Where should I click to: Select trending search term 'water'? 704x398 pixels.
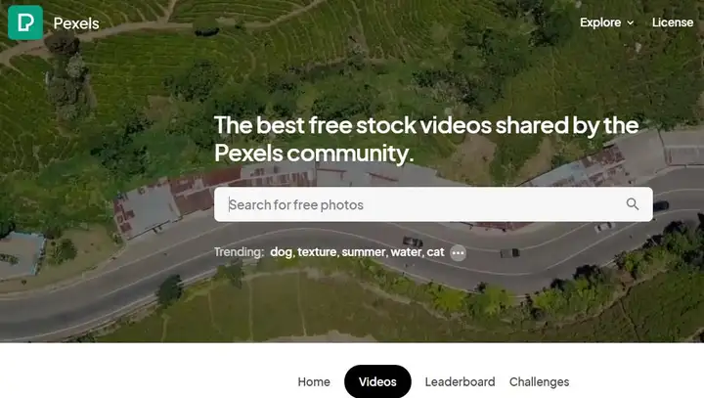(406, 252)
